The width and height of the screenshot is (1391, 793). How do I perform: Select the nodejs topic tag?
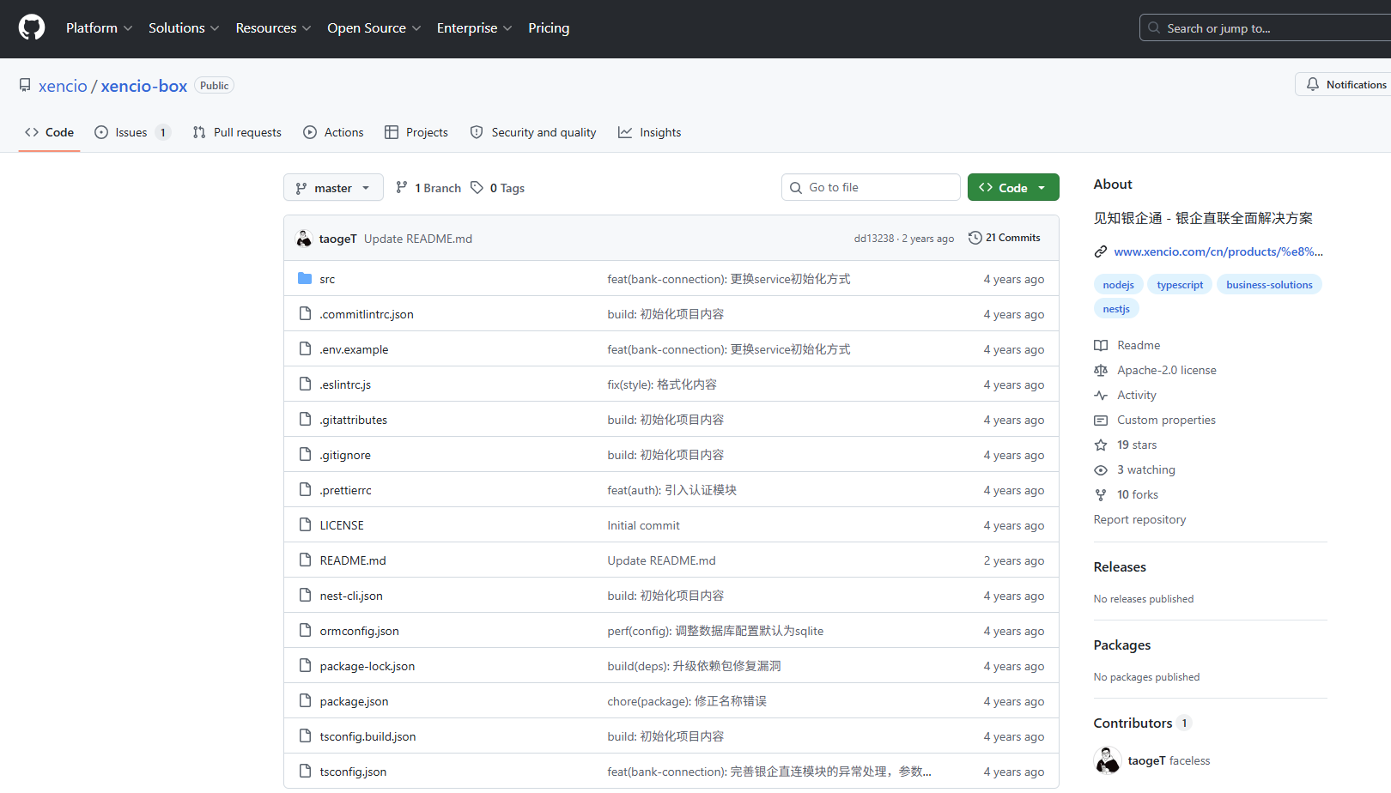[x=1118, y=285]
